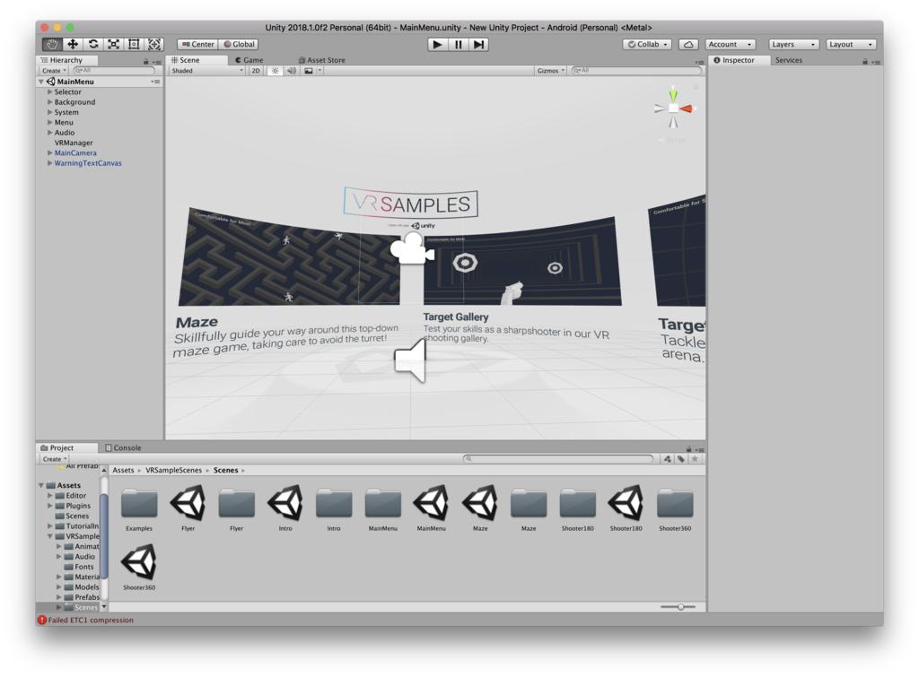Screen dimensions: 919x677
Task: Toggle 2D scene view mode
Action: point(256,71)
